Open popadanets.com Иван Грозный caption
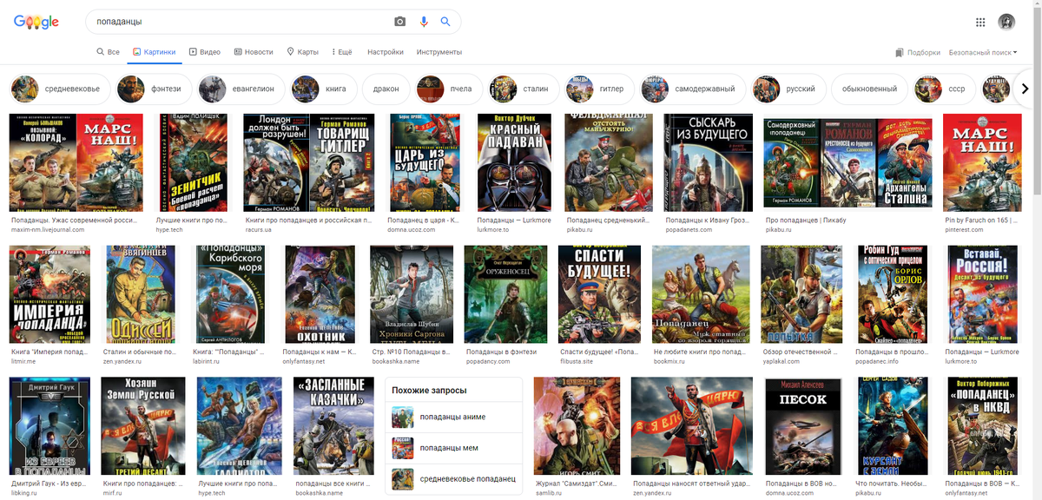Image resolution: width=1042 pixels, height=500 pixels. point(707,221)
